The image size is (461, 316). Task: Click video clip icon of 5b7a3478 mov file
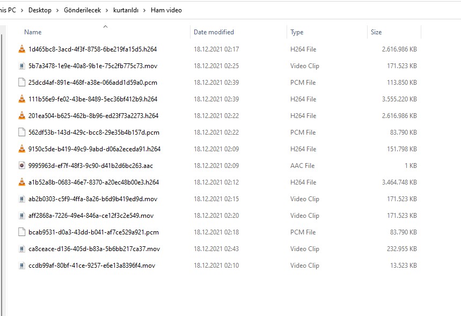click(21, 66)
